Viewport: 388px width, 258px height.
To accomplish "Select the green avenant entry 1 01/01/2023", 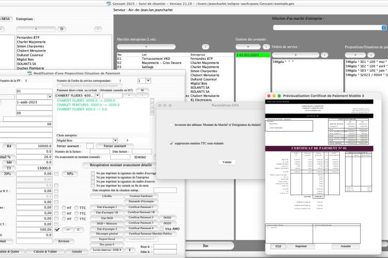I will tap(252, 55).
